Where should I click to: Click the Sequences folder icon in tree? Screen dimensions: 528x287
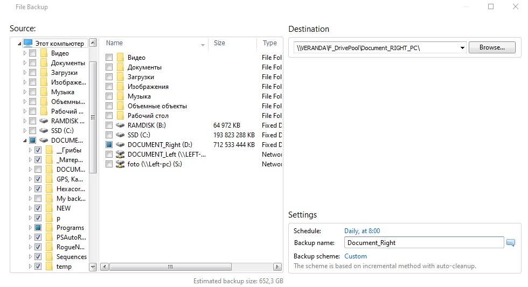(x=49, y=257)
